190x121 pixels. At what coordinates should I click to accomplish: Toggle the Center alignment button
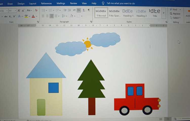tap(47, 16)
